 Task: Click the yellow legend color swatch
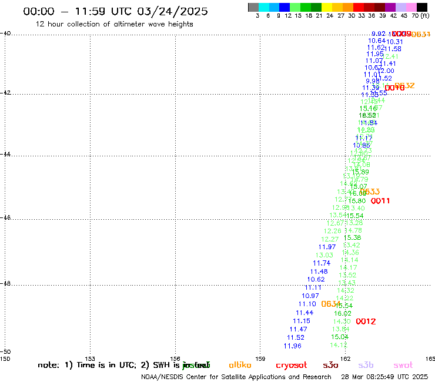click(x=327, y=7)
